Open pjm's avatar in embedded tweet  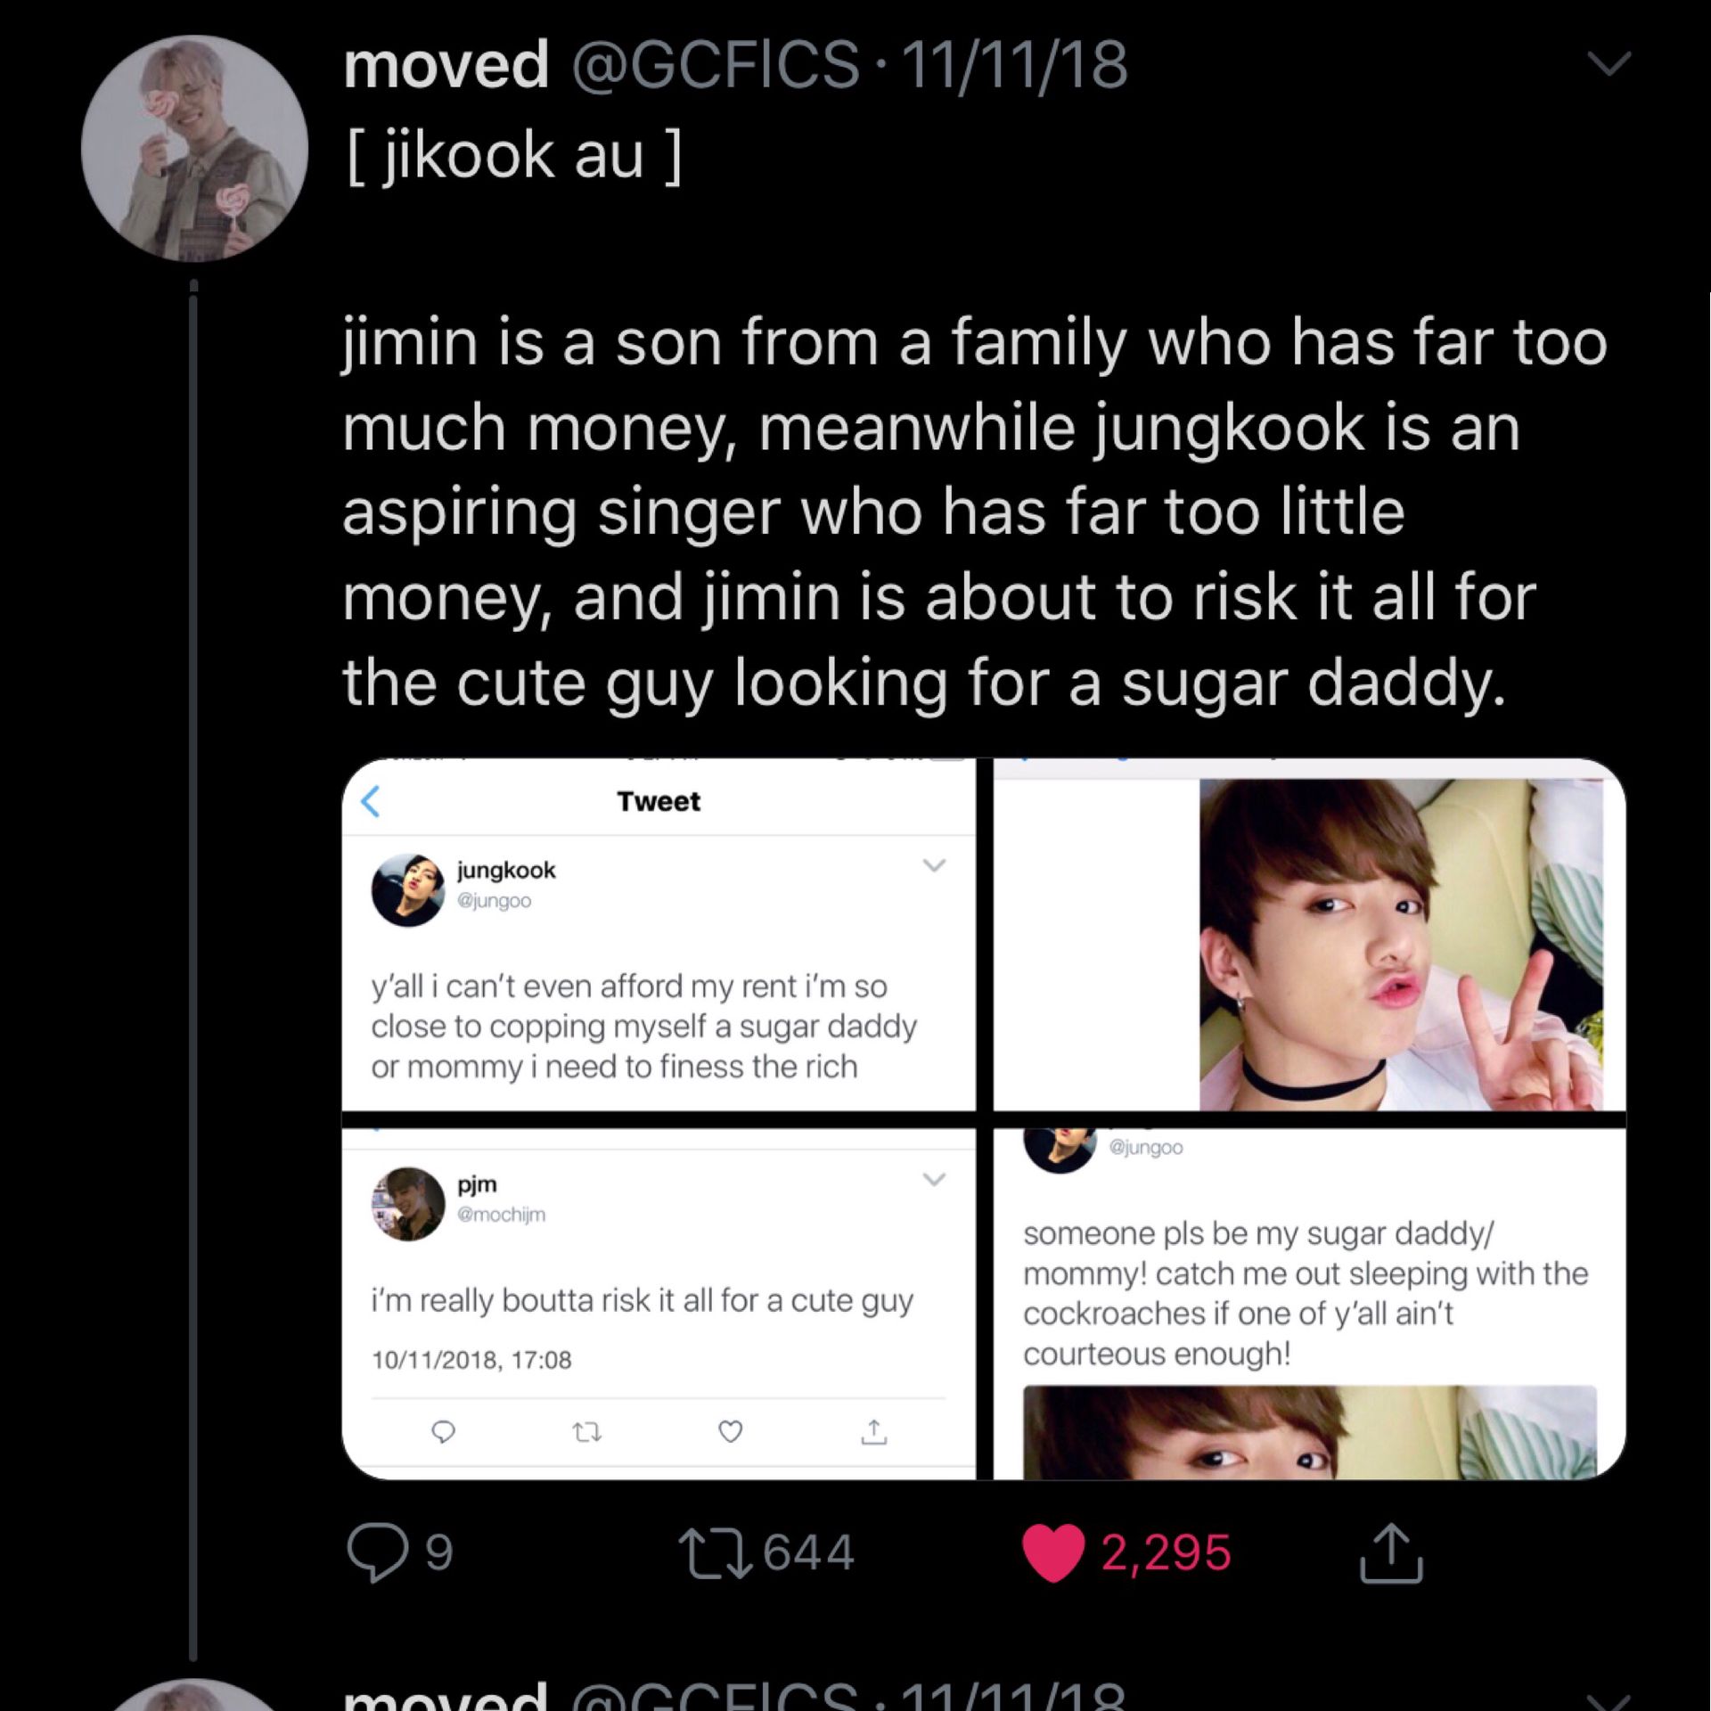pyautogui.click(x=407, y=1204)
